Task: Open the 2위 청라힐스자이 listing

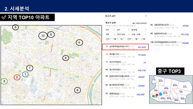Action: [x=125, y=55]
